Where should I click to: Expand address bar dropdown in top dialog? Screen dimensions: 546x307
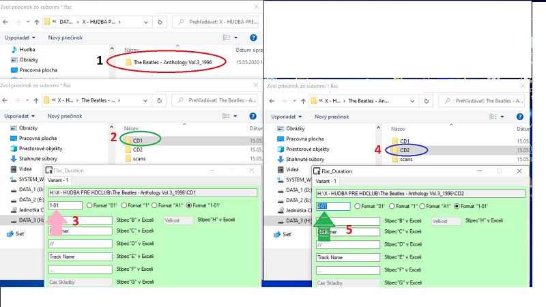tap(146, 22)
